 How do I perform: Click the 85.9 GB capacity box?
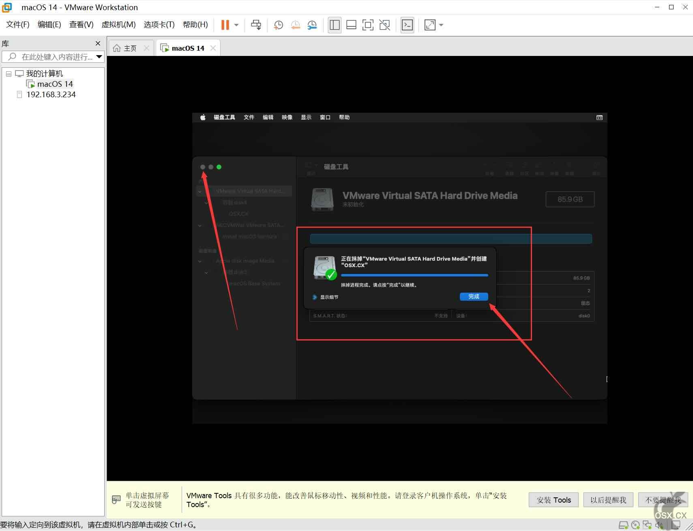pos(570,199)
